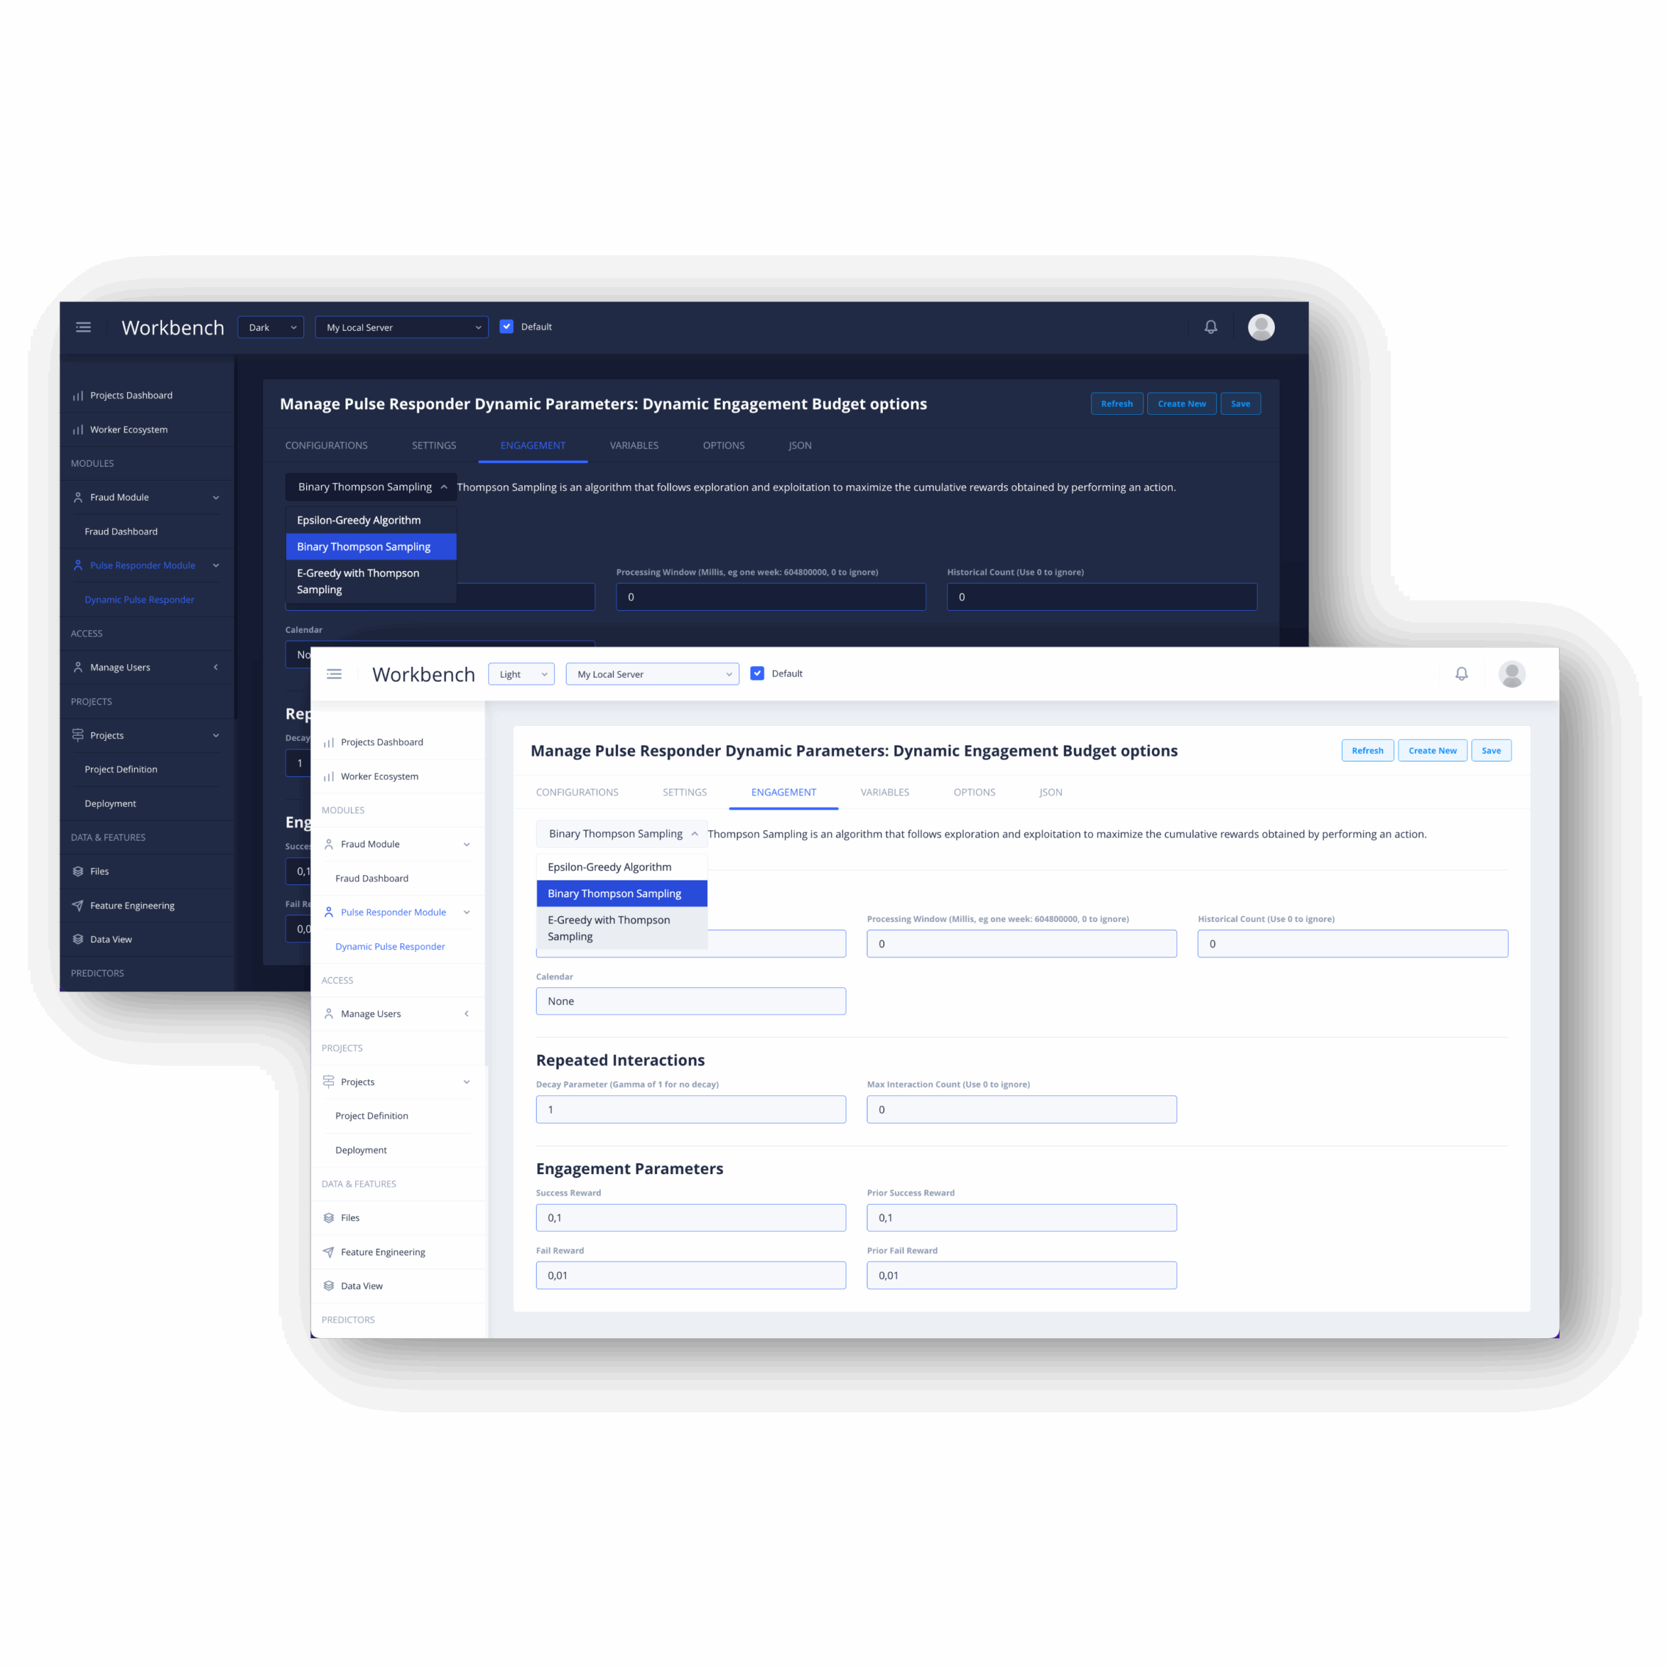
Task: Click Projects Dashboard chart icon in light sidebar
Action: (329, 742)
